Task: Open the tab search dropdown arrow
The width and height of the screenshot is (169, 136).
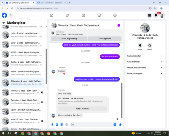Action: (2, 3)
